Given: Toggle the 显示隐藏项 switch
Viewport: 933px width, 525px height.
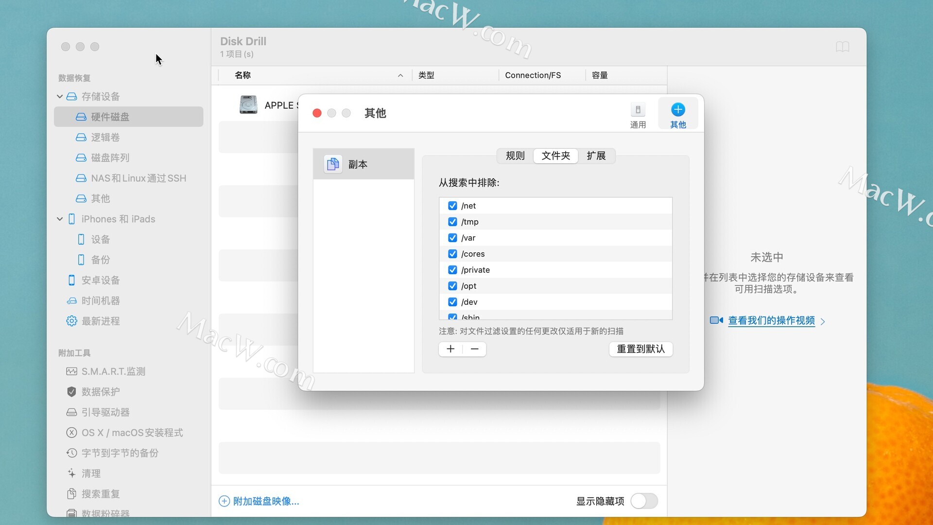Looking at the screenshot, I should [644, 501].
